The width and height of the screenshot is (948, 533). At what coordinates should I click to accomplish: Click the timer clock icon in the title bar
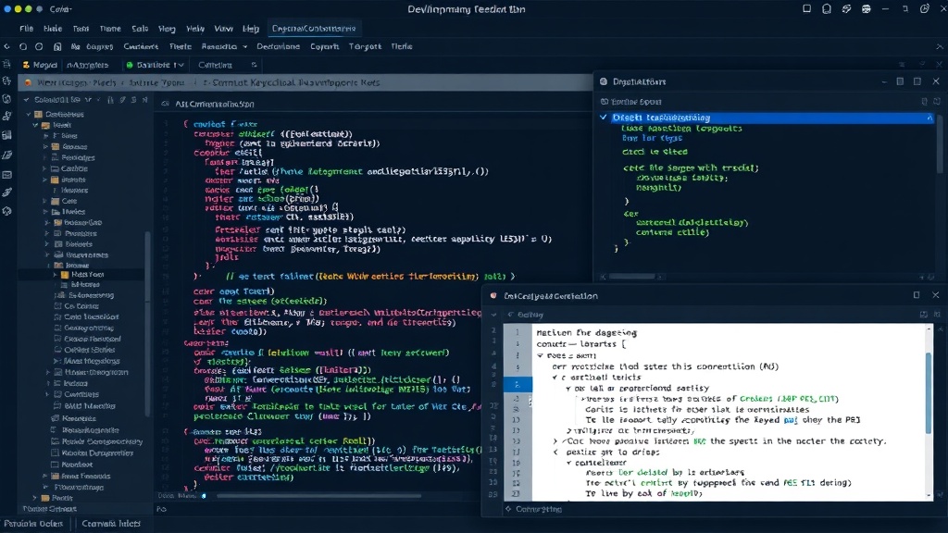(x=925, y=9)
